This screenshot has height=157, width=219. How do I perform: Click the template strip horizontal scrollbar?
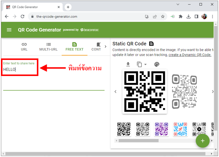(138, 141)
